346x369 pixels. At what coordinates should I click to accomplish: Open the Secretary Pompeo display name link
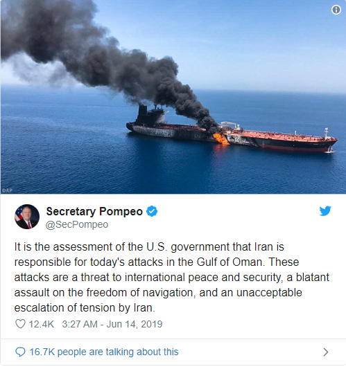94,211
